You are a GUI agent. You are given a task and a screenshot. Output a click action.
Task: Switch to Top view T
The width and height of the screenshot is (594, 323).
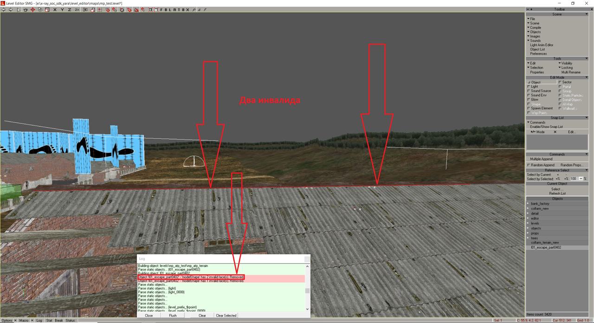[x=179, y=10]
